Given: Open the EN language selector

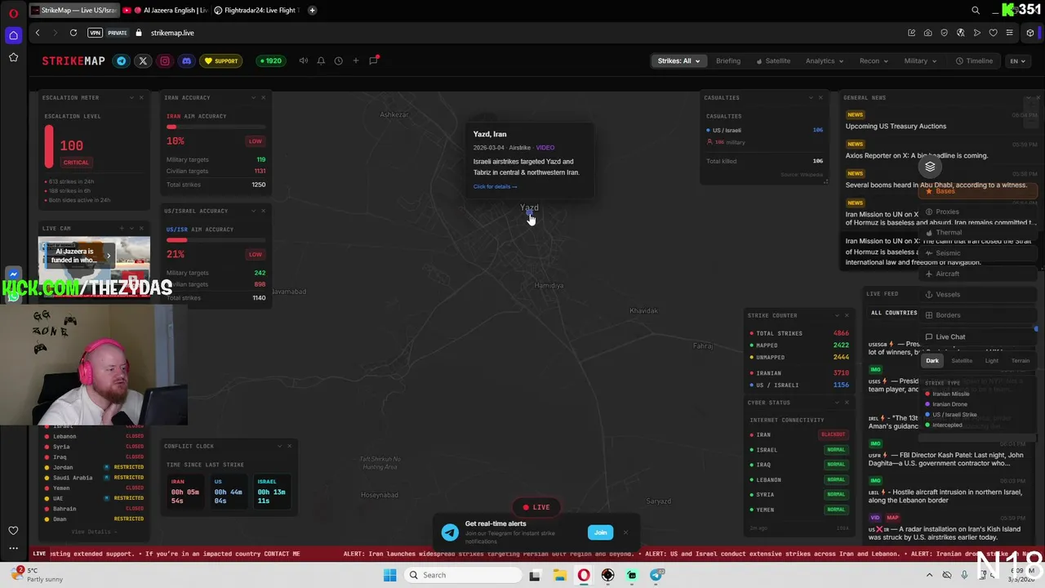Looking at the screenshot, I should (1017, 60).
